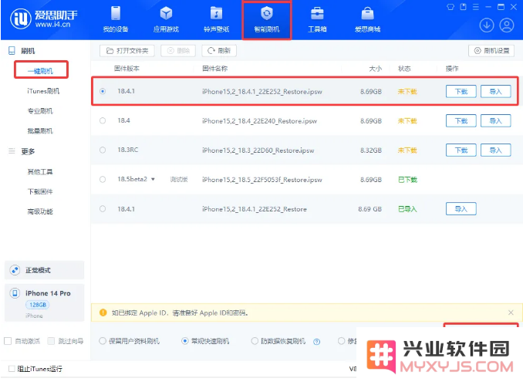
Task: Dismiss the Apple ID warning banner
Action: click(511, 312)
